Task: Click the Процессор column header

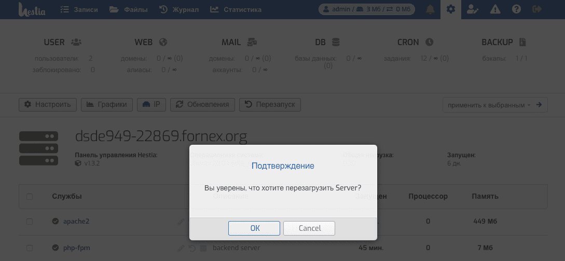Action: 428,197
